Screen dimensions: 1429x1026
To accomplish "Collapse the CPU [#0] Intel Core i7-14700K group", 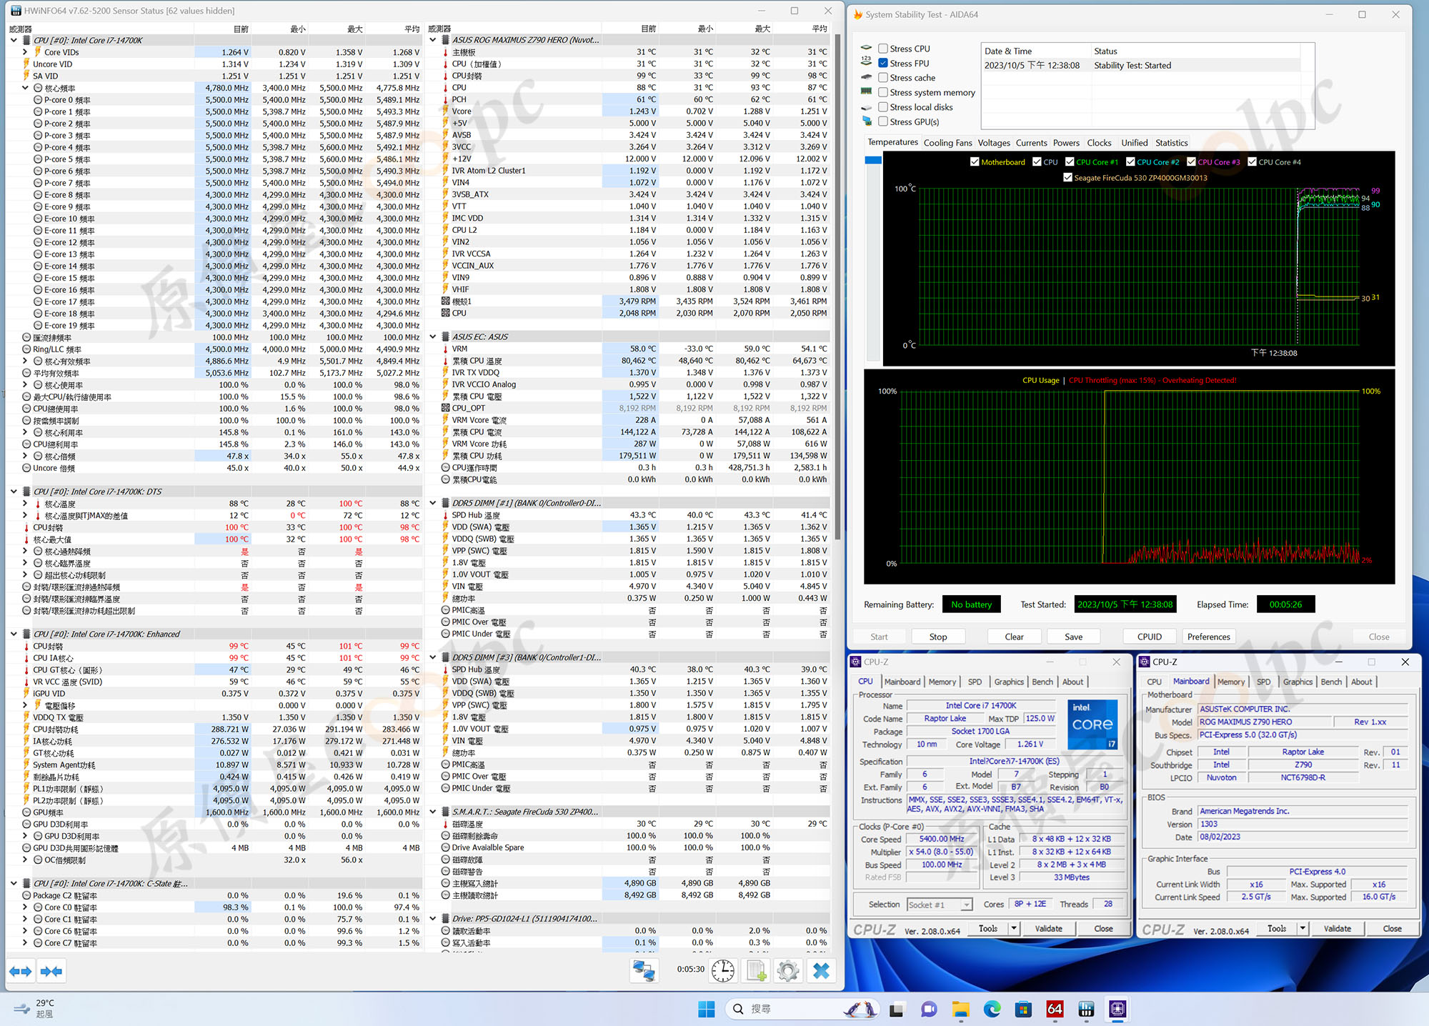I will coord(14,41).
